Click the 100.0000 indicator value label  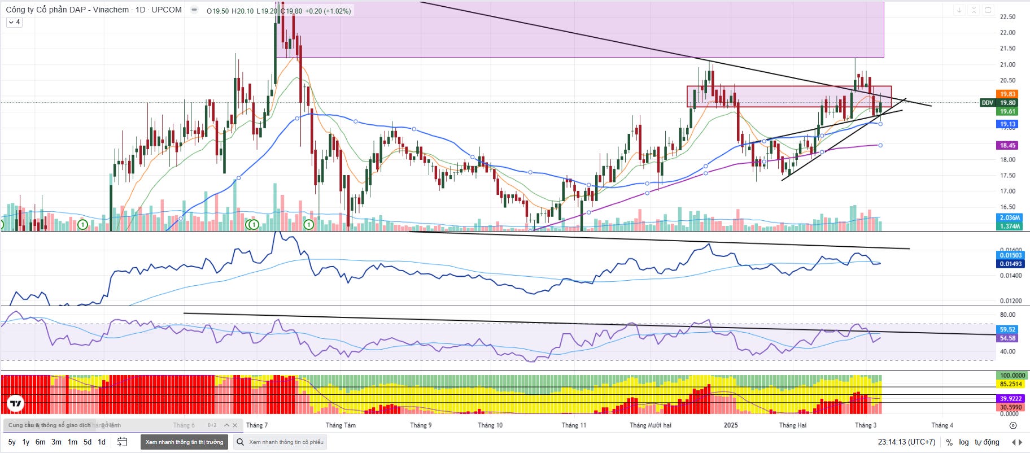point(1012,375)
